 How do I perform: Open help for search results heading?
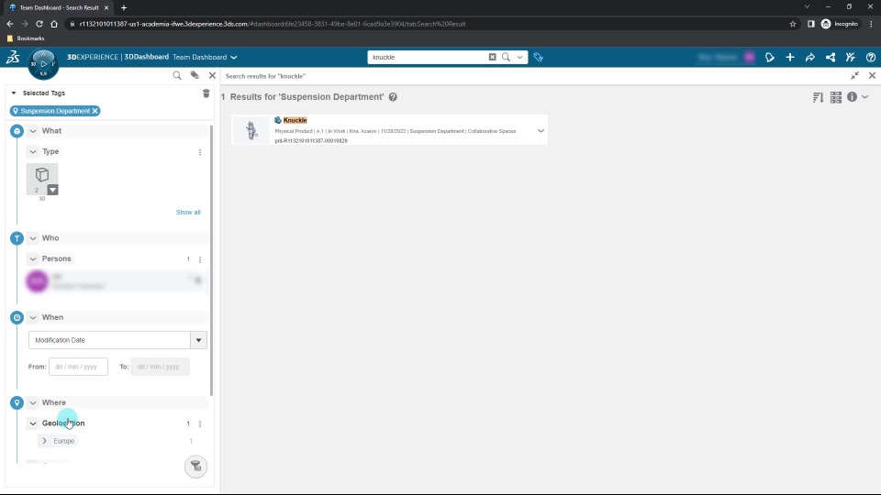pos(393,96)
